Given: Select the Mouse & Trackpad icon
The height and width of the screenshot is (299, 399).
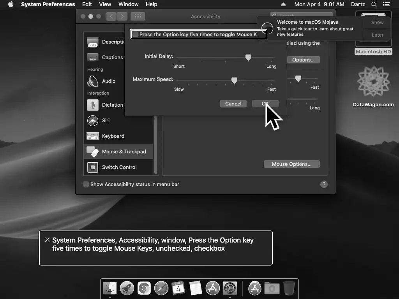Looking at the screenshot, I should click(x=93, y=152).
